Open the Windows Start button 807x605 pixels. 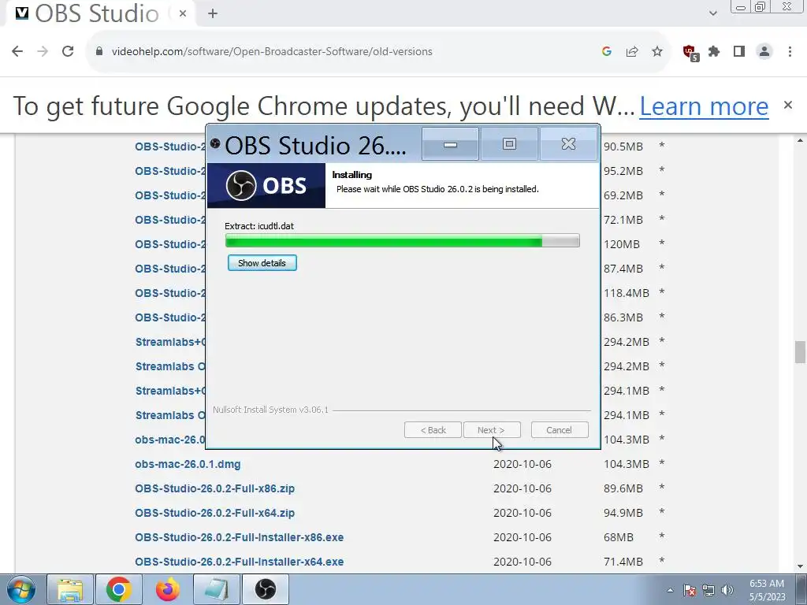(20, 589)
